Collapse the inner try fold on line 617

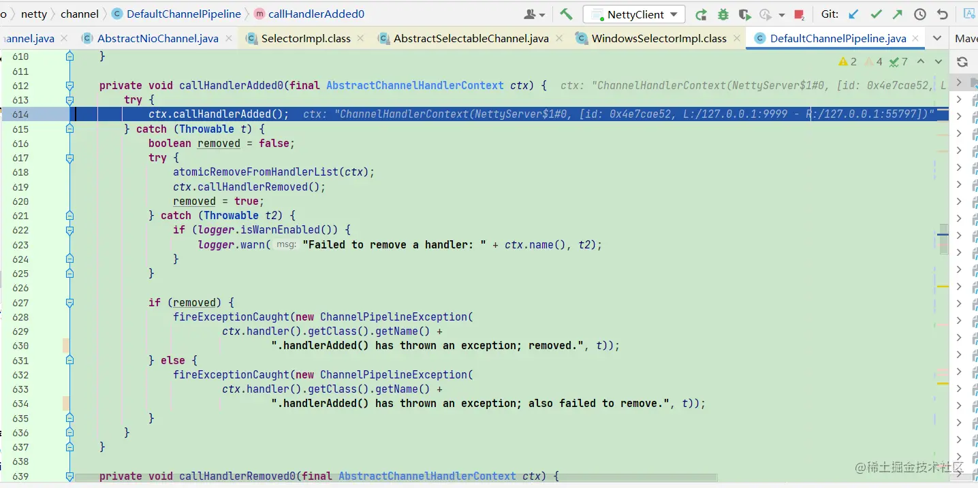(x=69, y=158)
